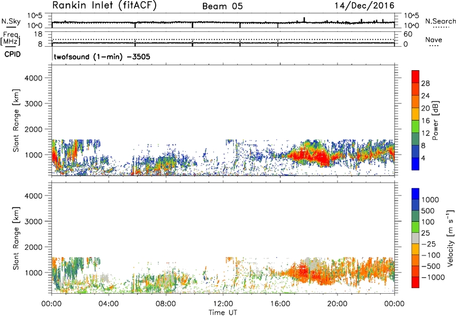Click the 'Beam 05' label
This screenshot has width=456, height=316.
[222, 6]
